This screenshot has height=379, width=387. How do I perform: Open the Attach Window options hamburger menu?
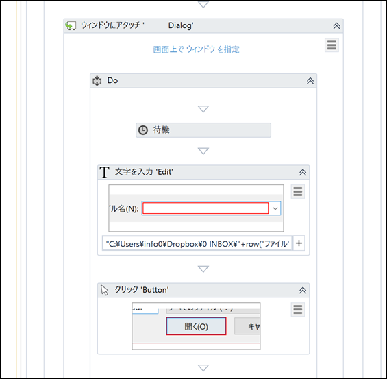332,45
